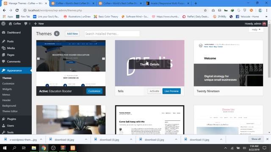Open Live Preview for felis theme

171,91
